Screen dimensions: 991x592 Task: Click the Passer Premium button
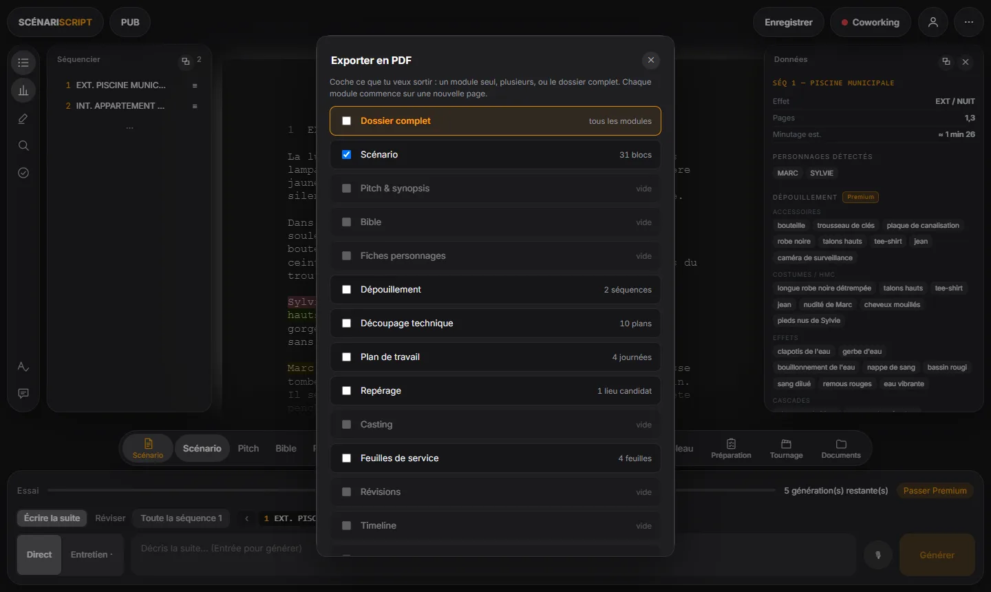(935, 491)
